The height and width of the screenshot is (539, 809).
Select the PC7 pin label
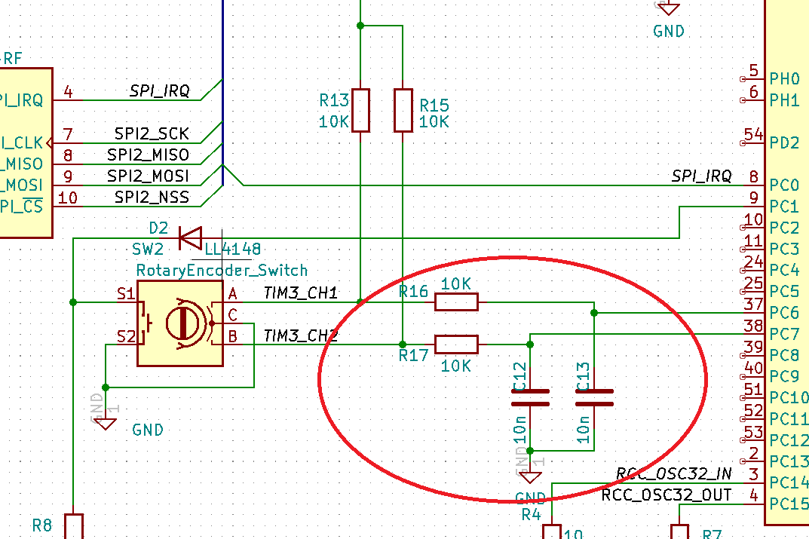pyautogui.click(x=784, y=334)
